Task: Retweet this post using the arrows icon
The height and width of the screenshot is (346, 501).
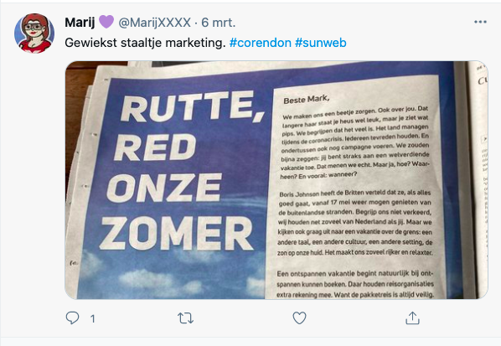Action: (185, 318)
